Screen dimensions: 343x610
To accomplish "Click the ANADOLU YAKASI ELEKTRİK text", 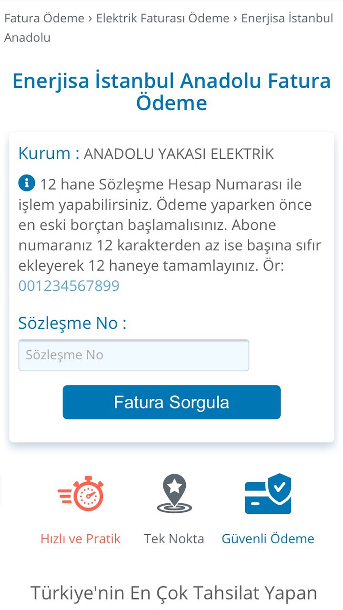I will pyautogui.click(x=179, y=154).
